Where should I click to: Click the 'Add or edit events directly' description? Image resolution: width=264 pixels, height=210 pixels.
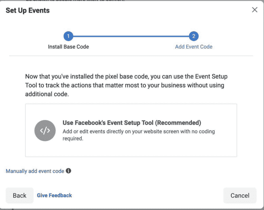pyautogui.click(x=139, y=135)
